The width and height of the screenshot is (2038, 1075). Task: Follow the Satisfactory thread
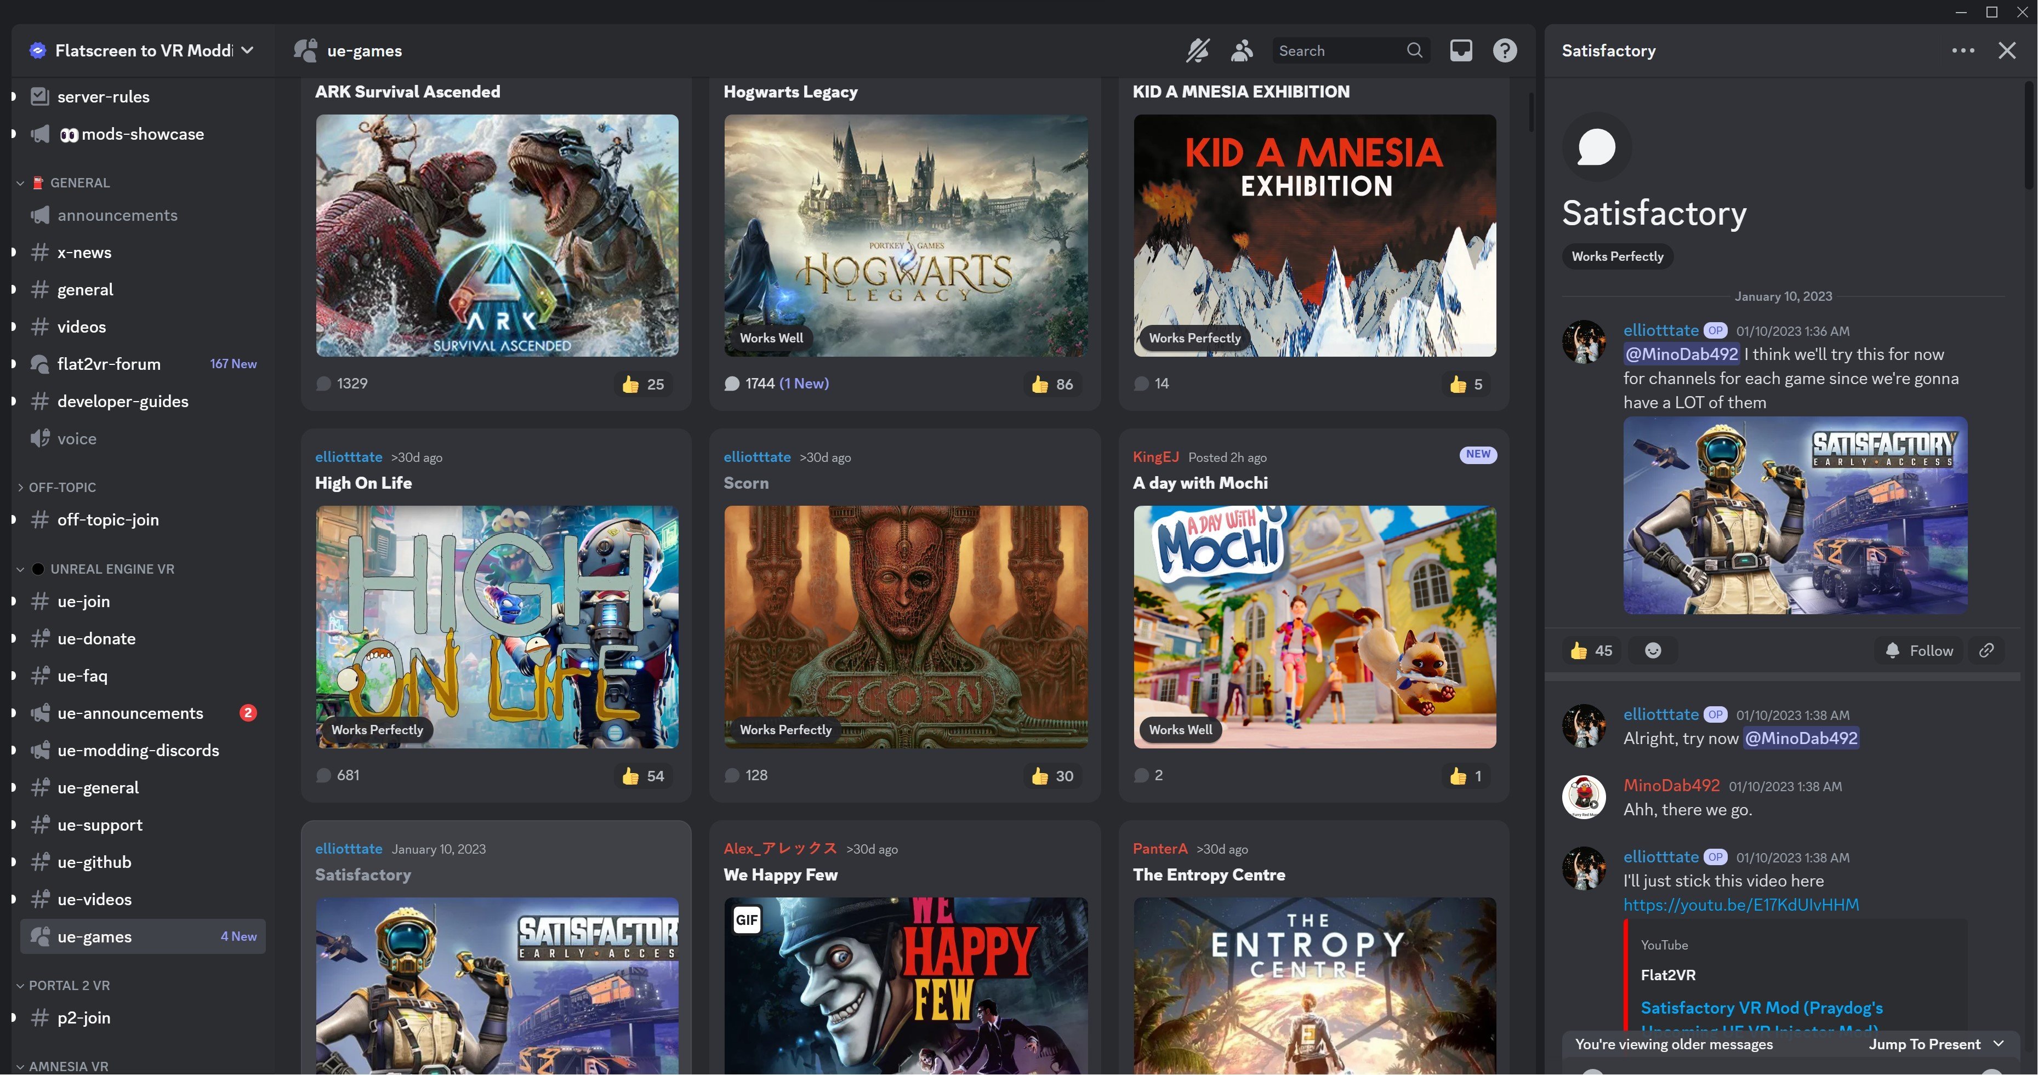coord(1919,650)
